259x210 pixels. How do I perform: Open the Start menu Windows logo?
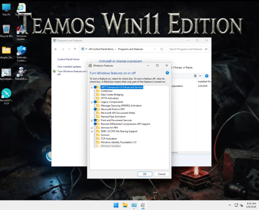click(116, 205)
